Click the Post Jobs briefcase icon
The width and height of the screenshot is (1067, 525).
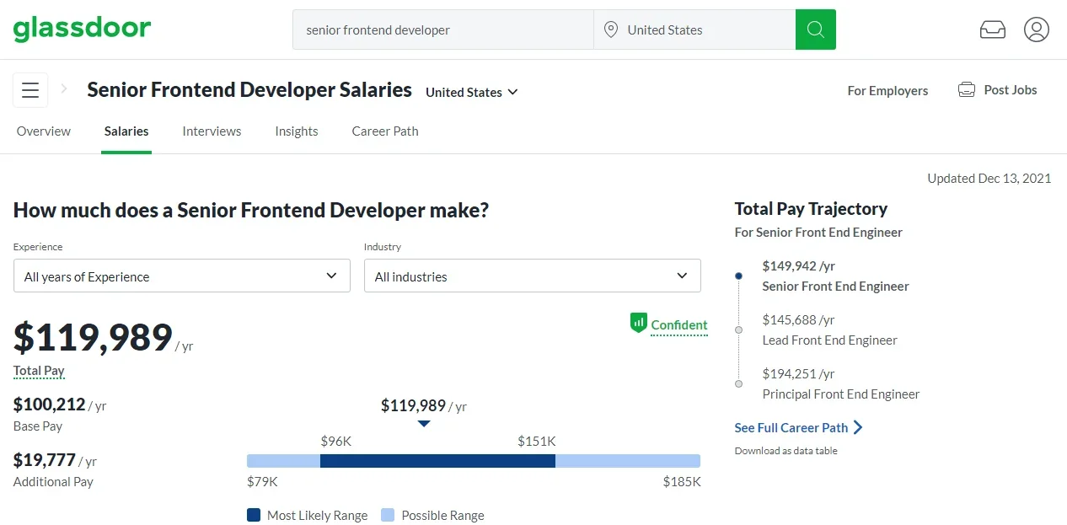pyautogui.click(x=967, y=90)
